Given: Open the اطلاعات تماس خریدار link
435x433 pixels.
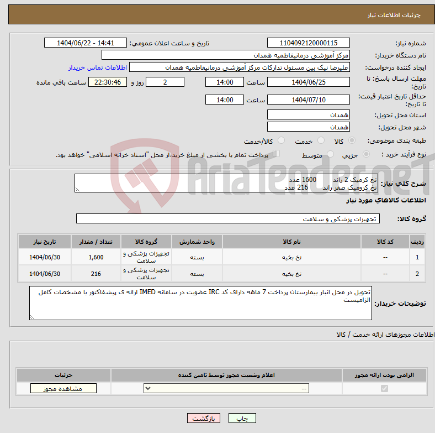Looking at the screenshot, I should point(98,67).
